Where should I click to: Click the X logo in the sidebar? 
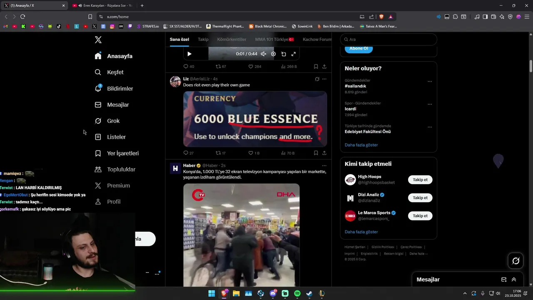click(x=98, y=40)
